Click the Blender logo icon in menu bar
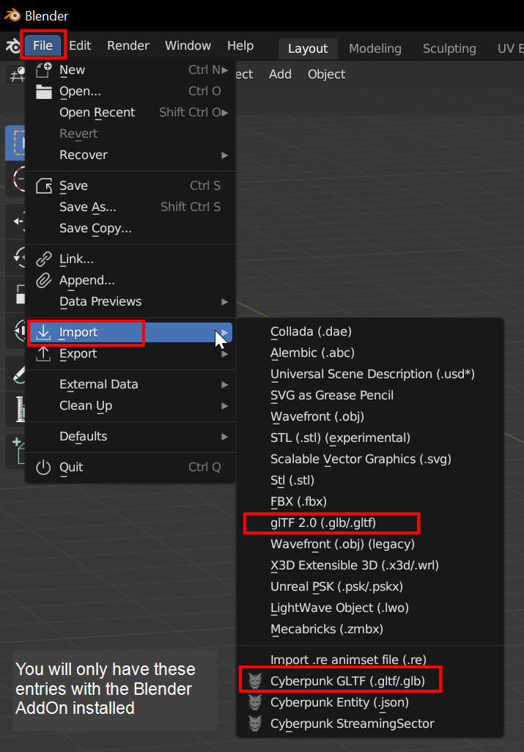This screenshot has width=524, height=752. [12, 46]
